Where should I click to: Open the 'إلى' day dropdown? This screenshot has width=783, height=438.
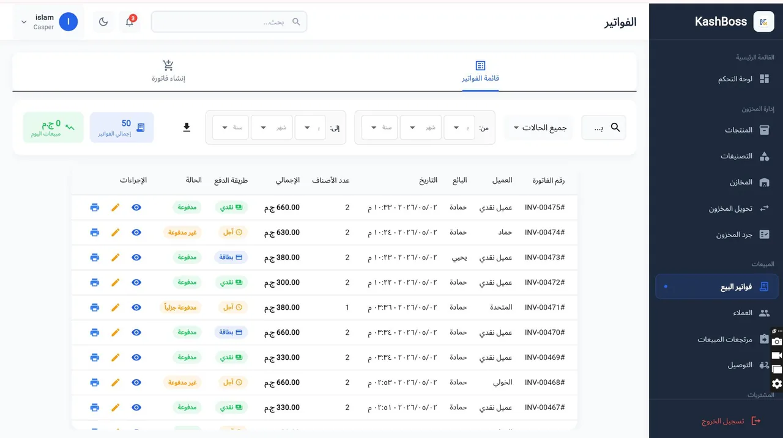(x=310, y=128)
